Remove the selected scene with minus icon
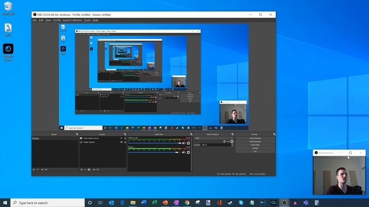 point(37,170)
